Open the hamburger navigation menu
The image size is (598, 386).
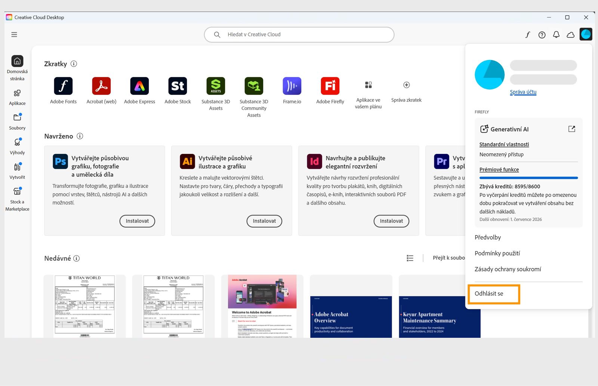(14, 34)
